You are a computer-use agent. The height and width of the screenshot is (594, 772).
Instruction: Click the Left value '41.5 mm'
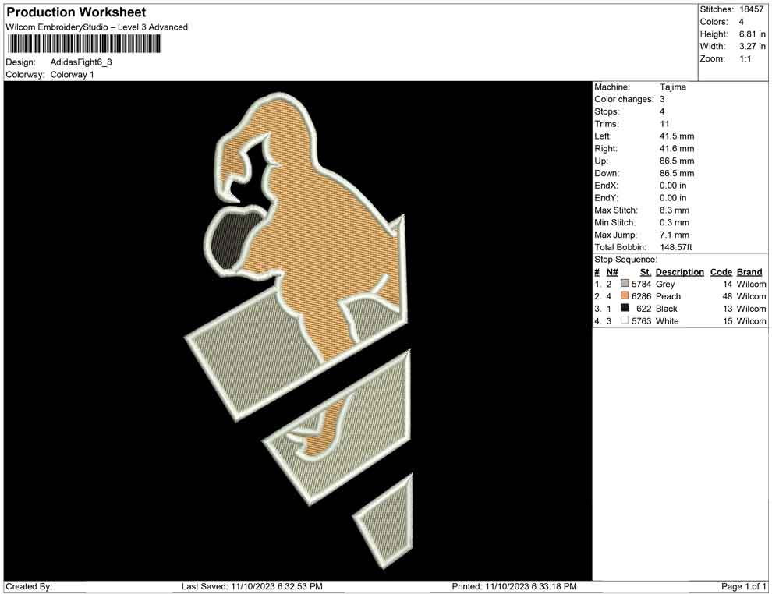click(677, 136)
